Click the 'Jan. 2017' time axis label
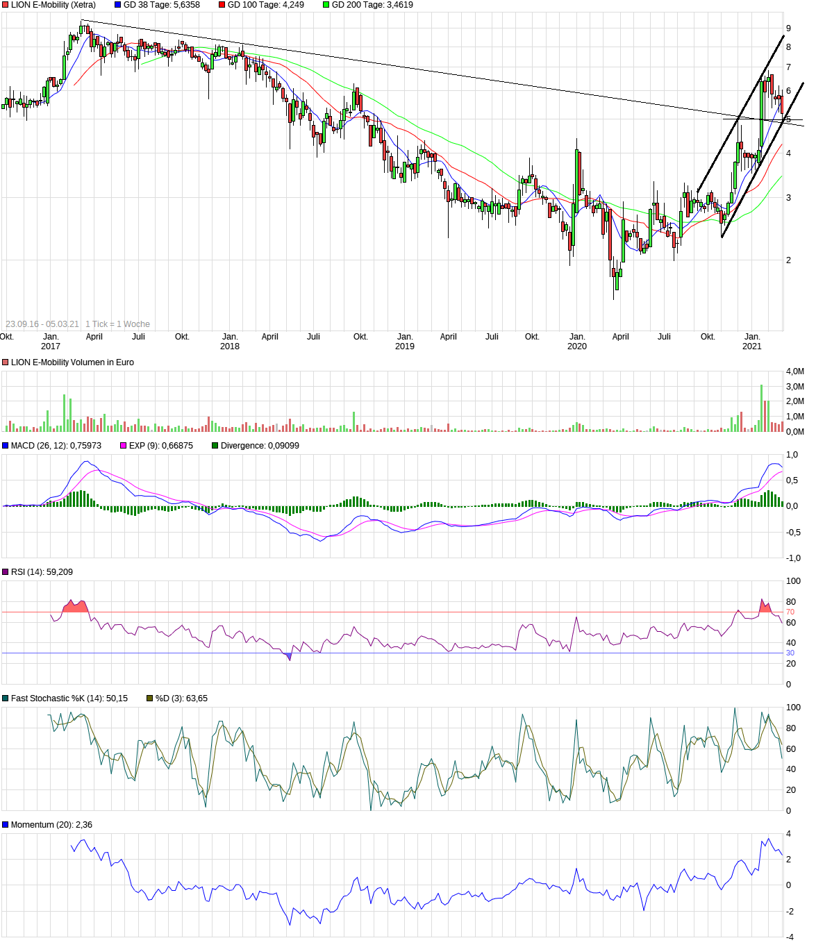Image resolution: width=816 pixels, height=945 pixels. point(51,342)
